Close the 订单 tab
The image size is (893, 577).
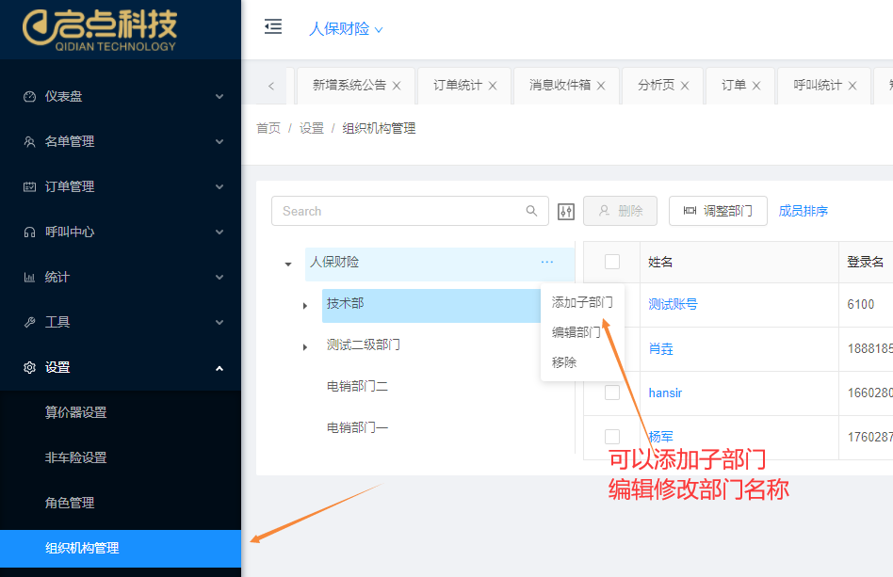(756, 86)
